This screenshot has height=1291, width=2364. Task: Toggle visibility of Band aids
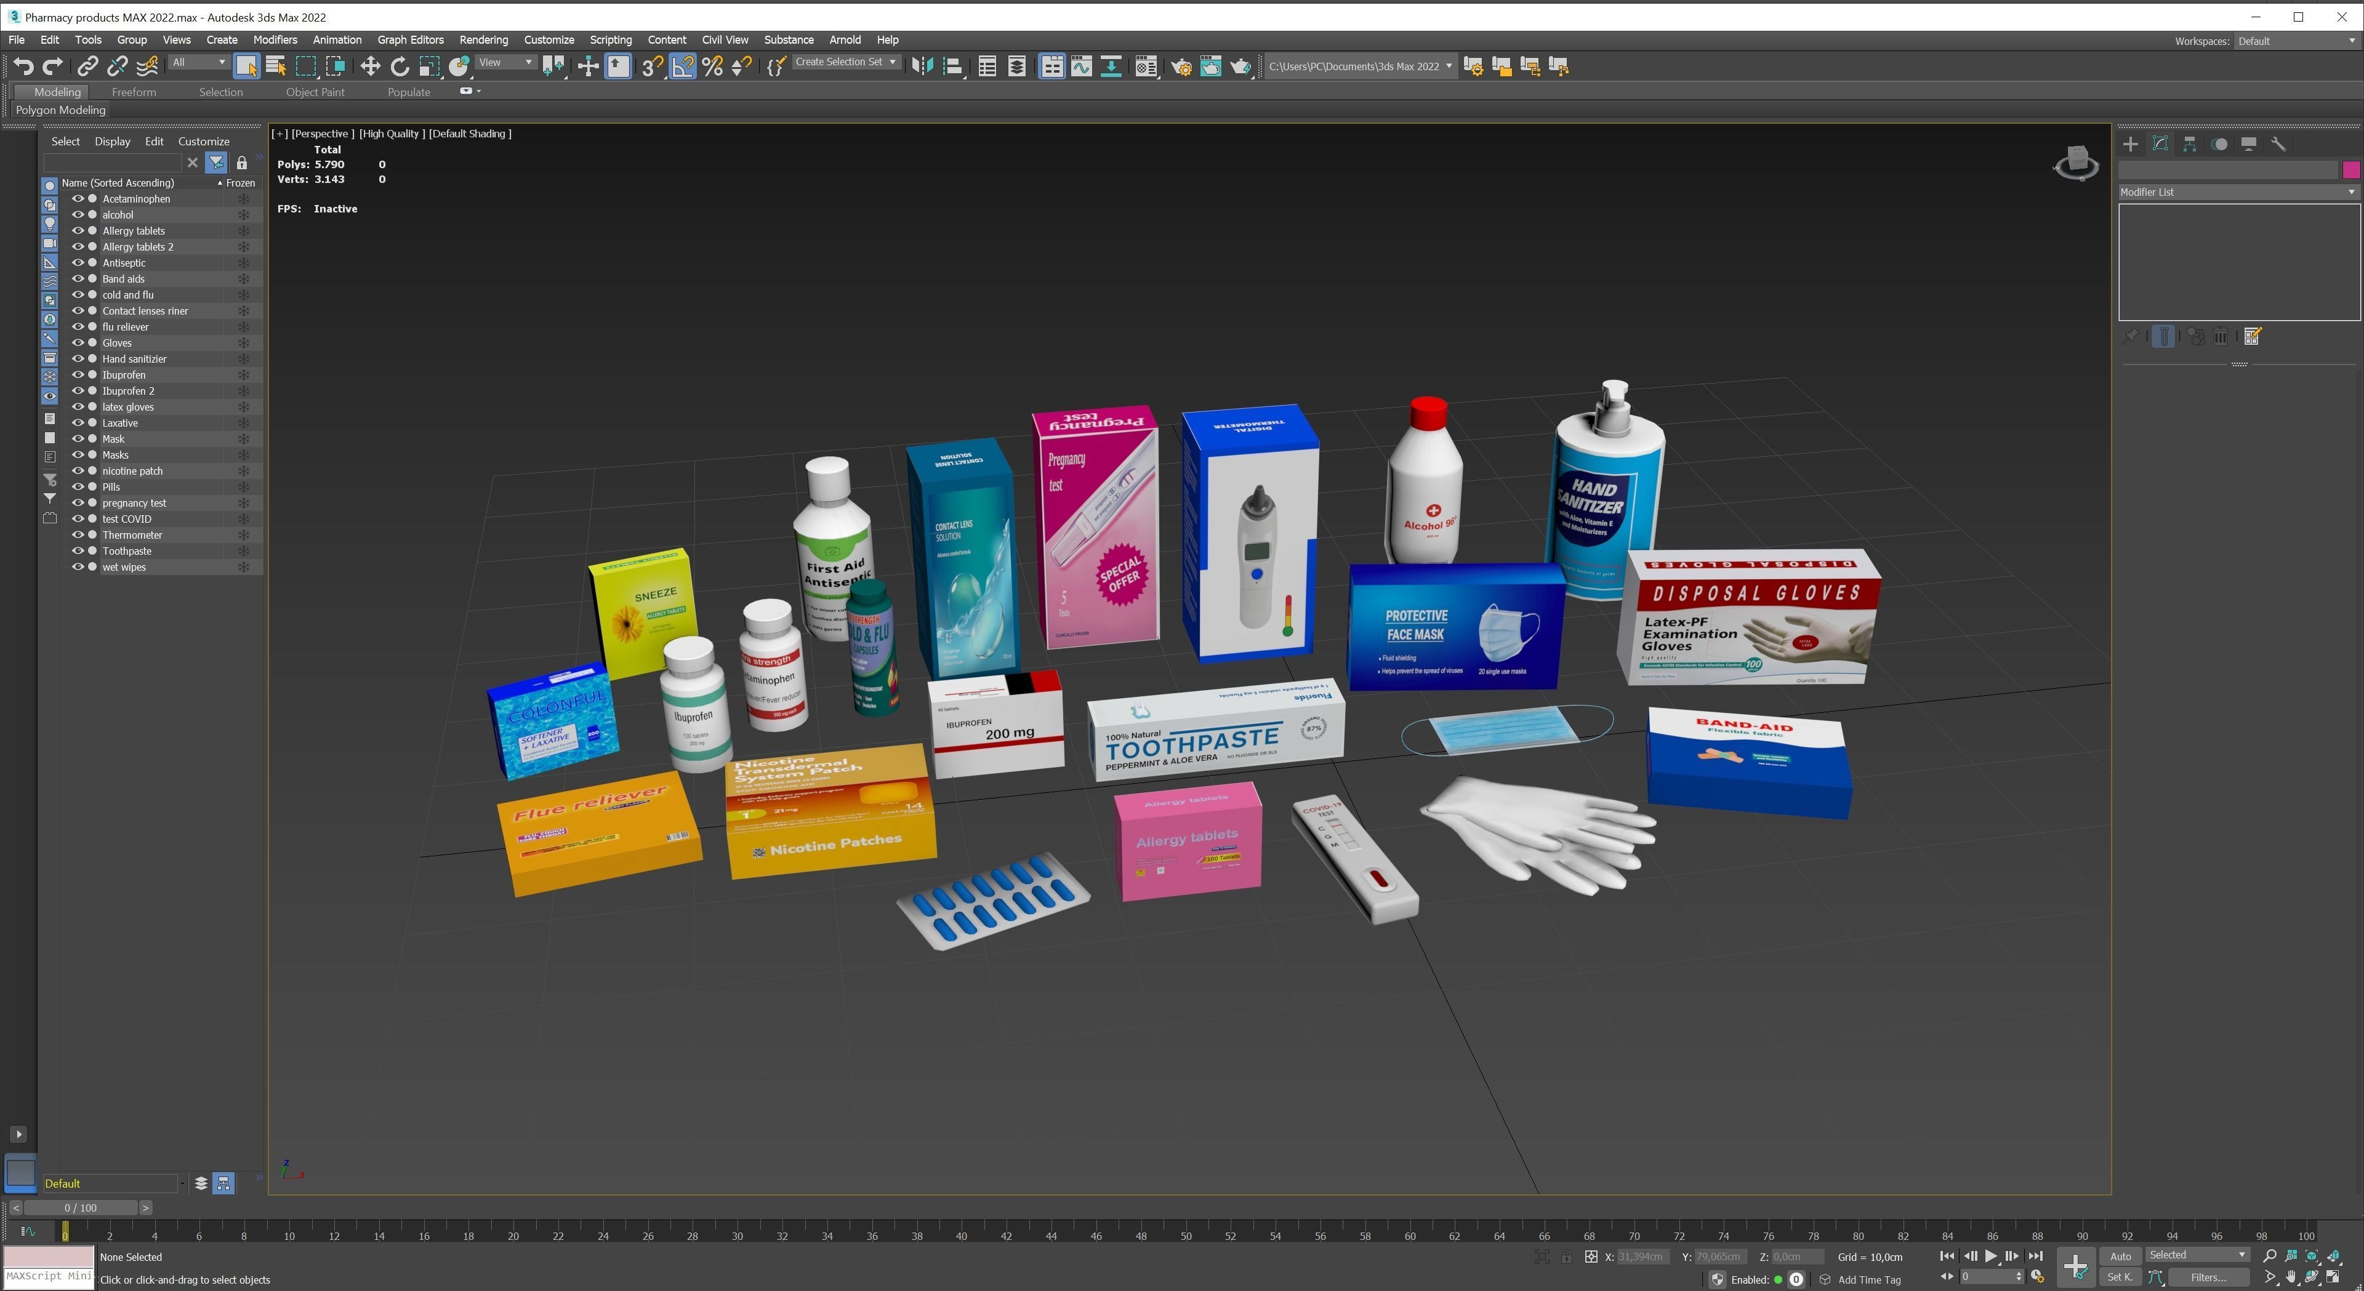click(78, 279)
